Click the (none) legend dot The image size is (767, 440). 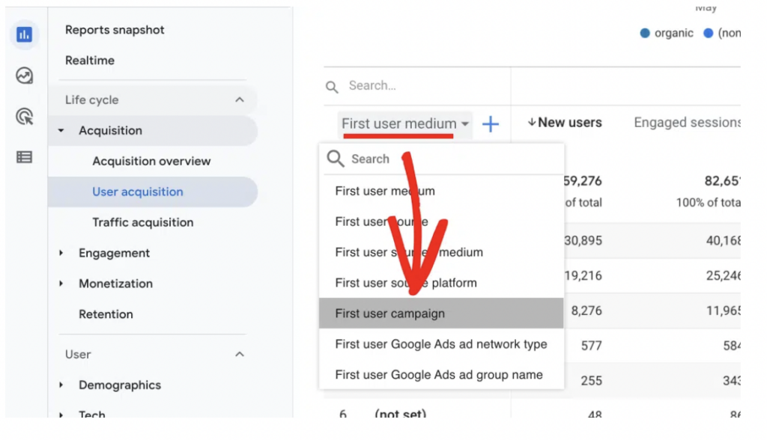[x=708, y=33]
